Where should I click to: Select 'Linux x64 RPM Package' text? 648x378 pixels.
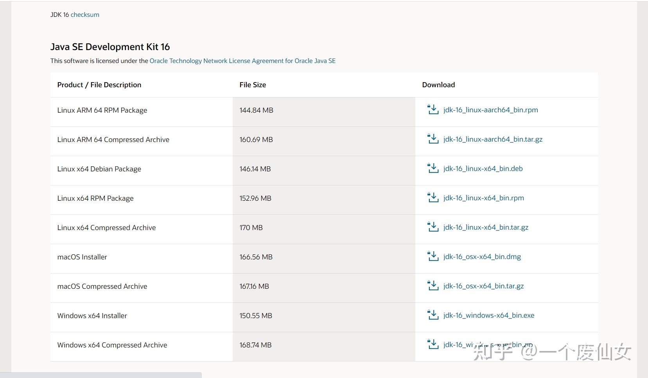(95, 198)
